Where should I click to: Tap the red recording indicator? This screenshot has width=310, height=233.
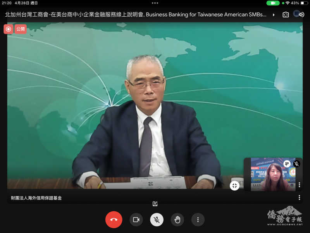coord(8,29)
